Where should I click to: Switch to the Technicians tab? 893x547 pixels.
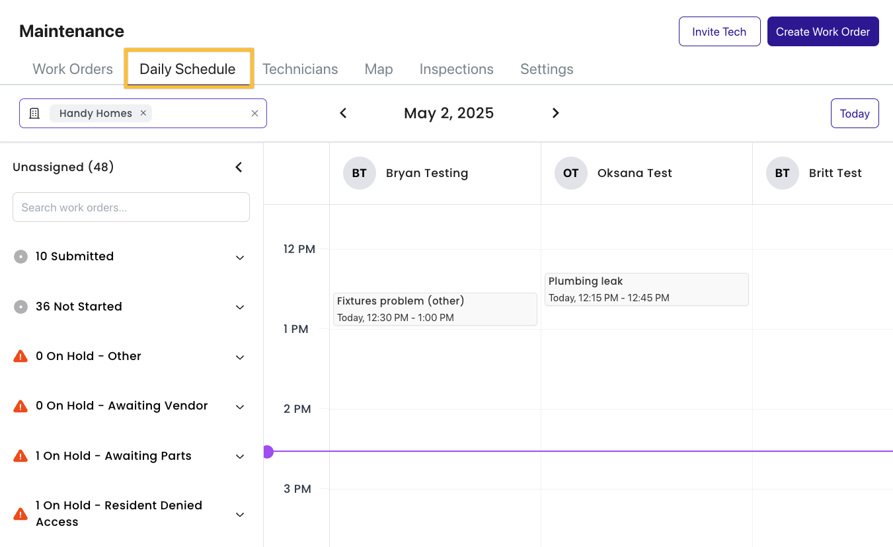(300, 69)
